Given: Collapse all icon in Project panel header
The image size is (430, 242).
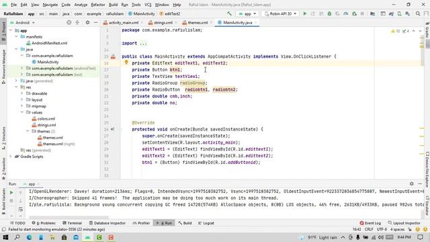Looking at the screenshot, I should pyautogui.click(x=77, y=22).
